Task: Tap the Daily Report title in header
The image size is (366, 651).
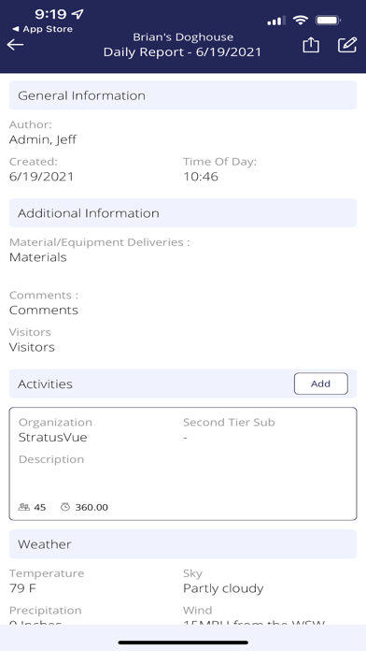Action: click(182, 51)
